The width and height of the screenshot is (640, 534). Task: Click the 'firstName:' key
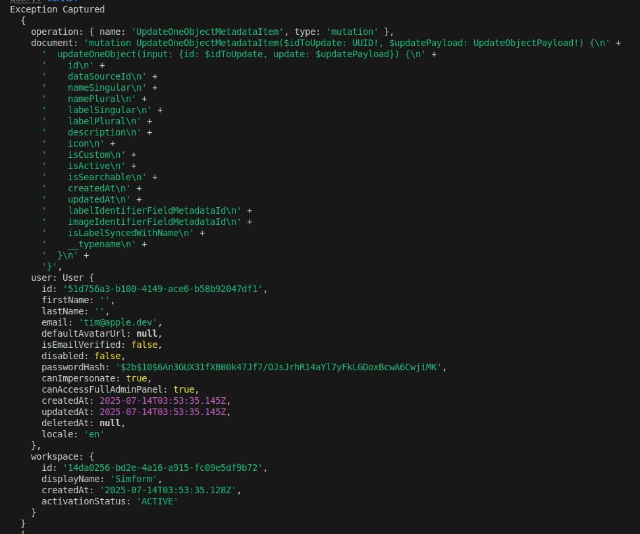tap(68, 300)
